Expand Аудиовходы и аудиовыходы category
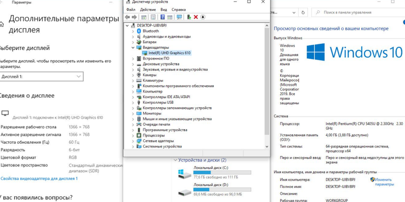The height and width of the screenshot is (202, 405). 133,36
